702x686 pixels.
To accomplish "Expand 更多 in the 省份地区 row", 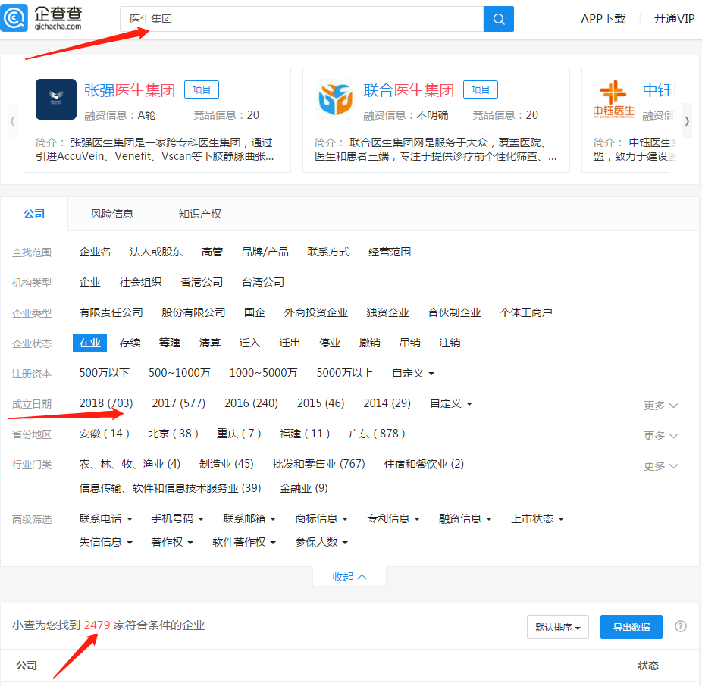I will pyautogui.click(x=660, y=436).
